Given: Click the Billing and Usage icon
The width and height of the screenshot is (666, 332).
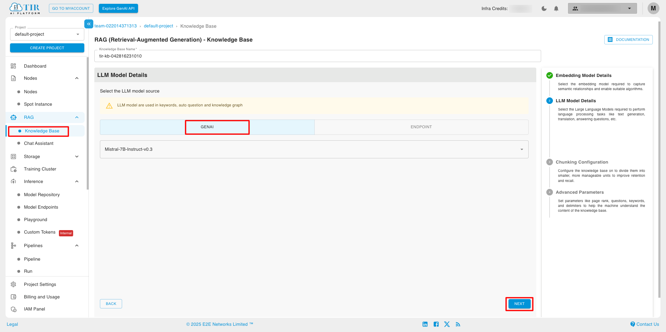Looking at the screenshot, I should [14, 297].
